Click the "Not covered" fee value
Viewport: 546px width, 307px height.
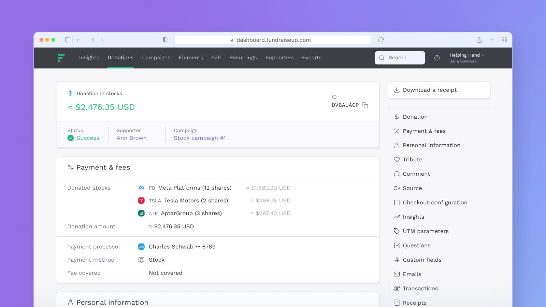166,273
